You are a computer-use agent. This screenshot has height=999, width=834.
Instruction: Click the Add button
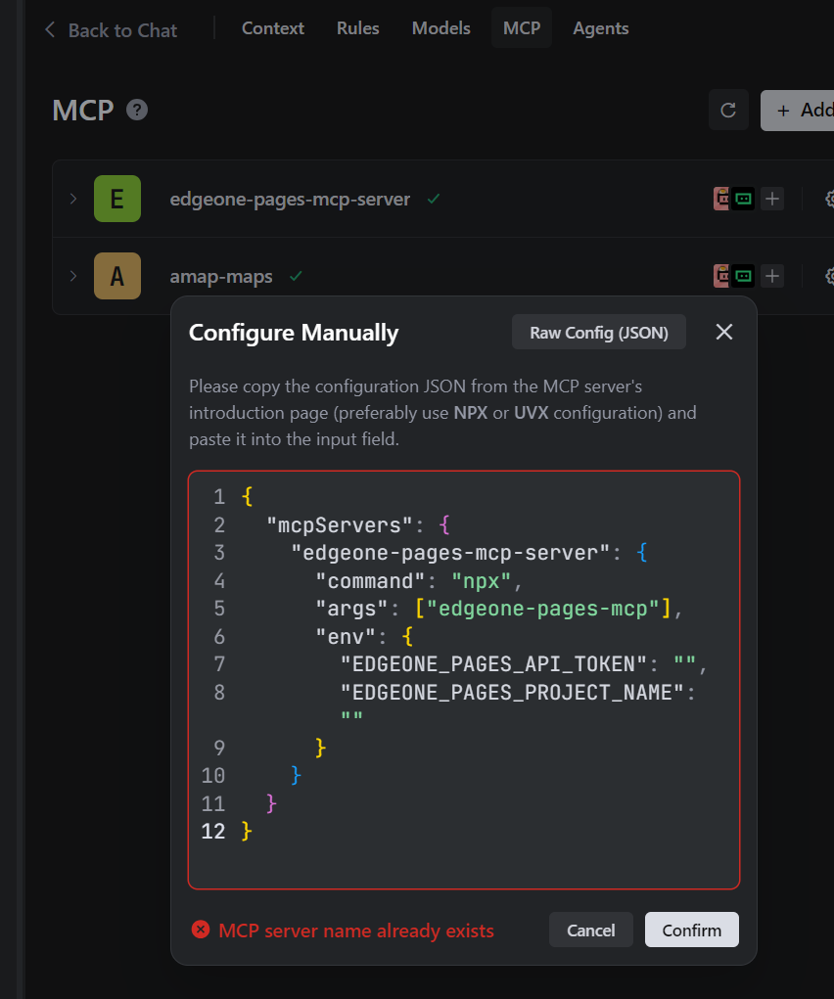799,111
